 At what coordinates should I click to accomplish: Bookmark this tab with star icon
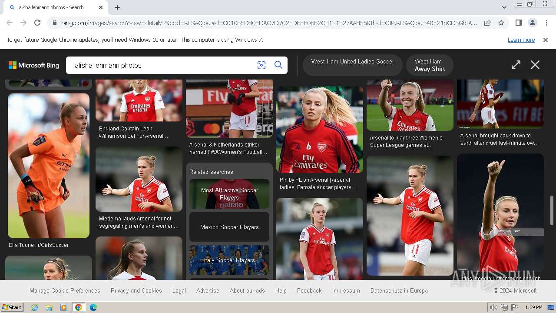click(501, 23)
